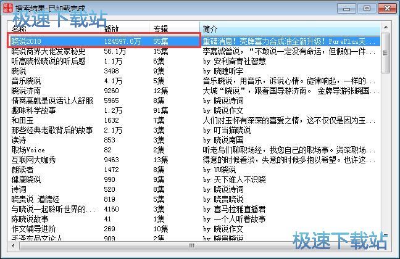Screen dimensions: 400x259
Task: Click description by 晓说南国
Action: pos(223,140)
